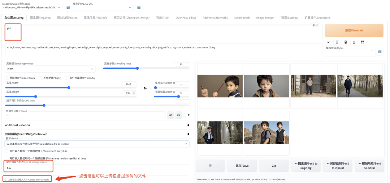The image size is (390, 183).
Task: Refresh the Stable Diffusion checkpoint list
Action: click(68, 8)
